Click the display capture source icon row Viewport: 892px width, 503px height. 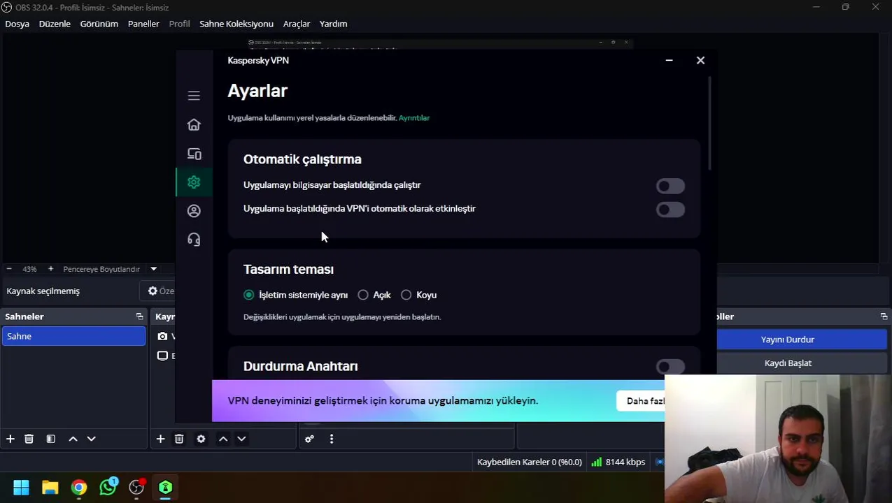(162, 356)
